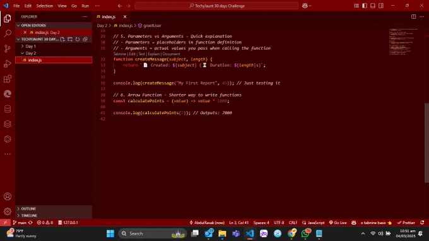Show more menu bar items (ellipsis)
The height and width of the screenshot is (241, 429).
point(97,6)
